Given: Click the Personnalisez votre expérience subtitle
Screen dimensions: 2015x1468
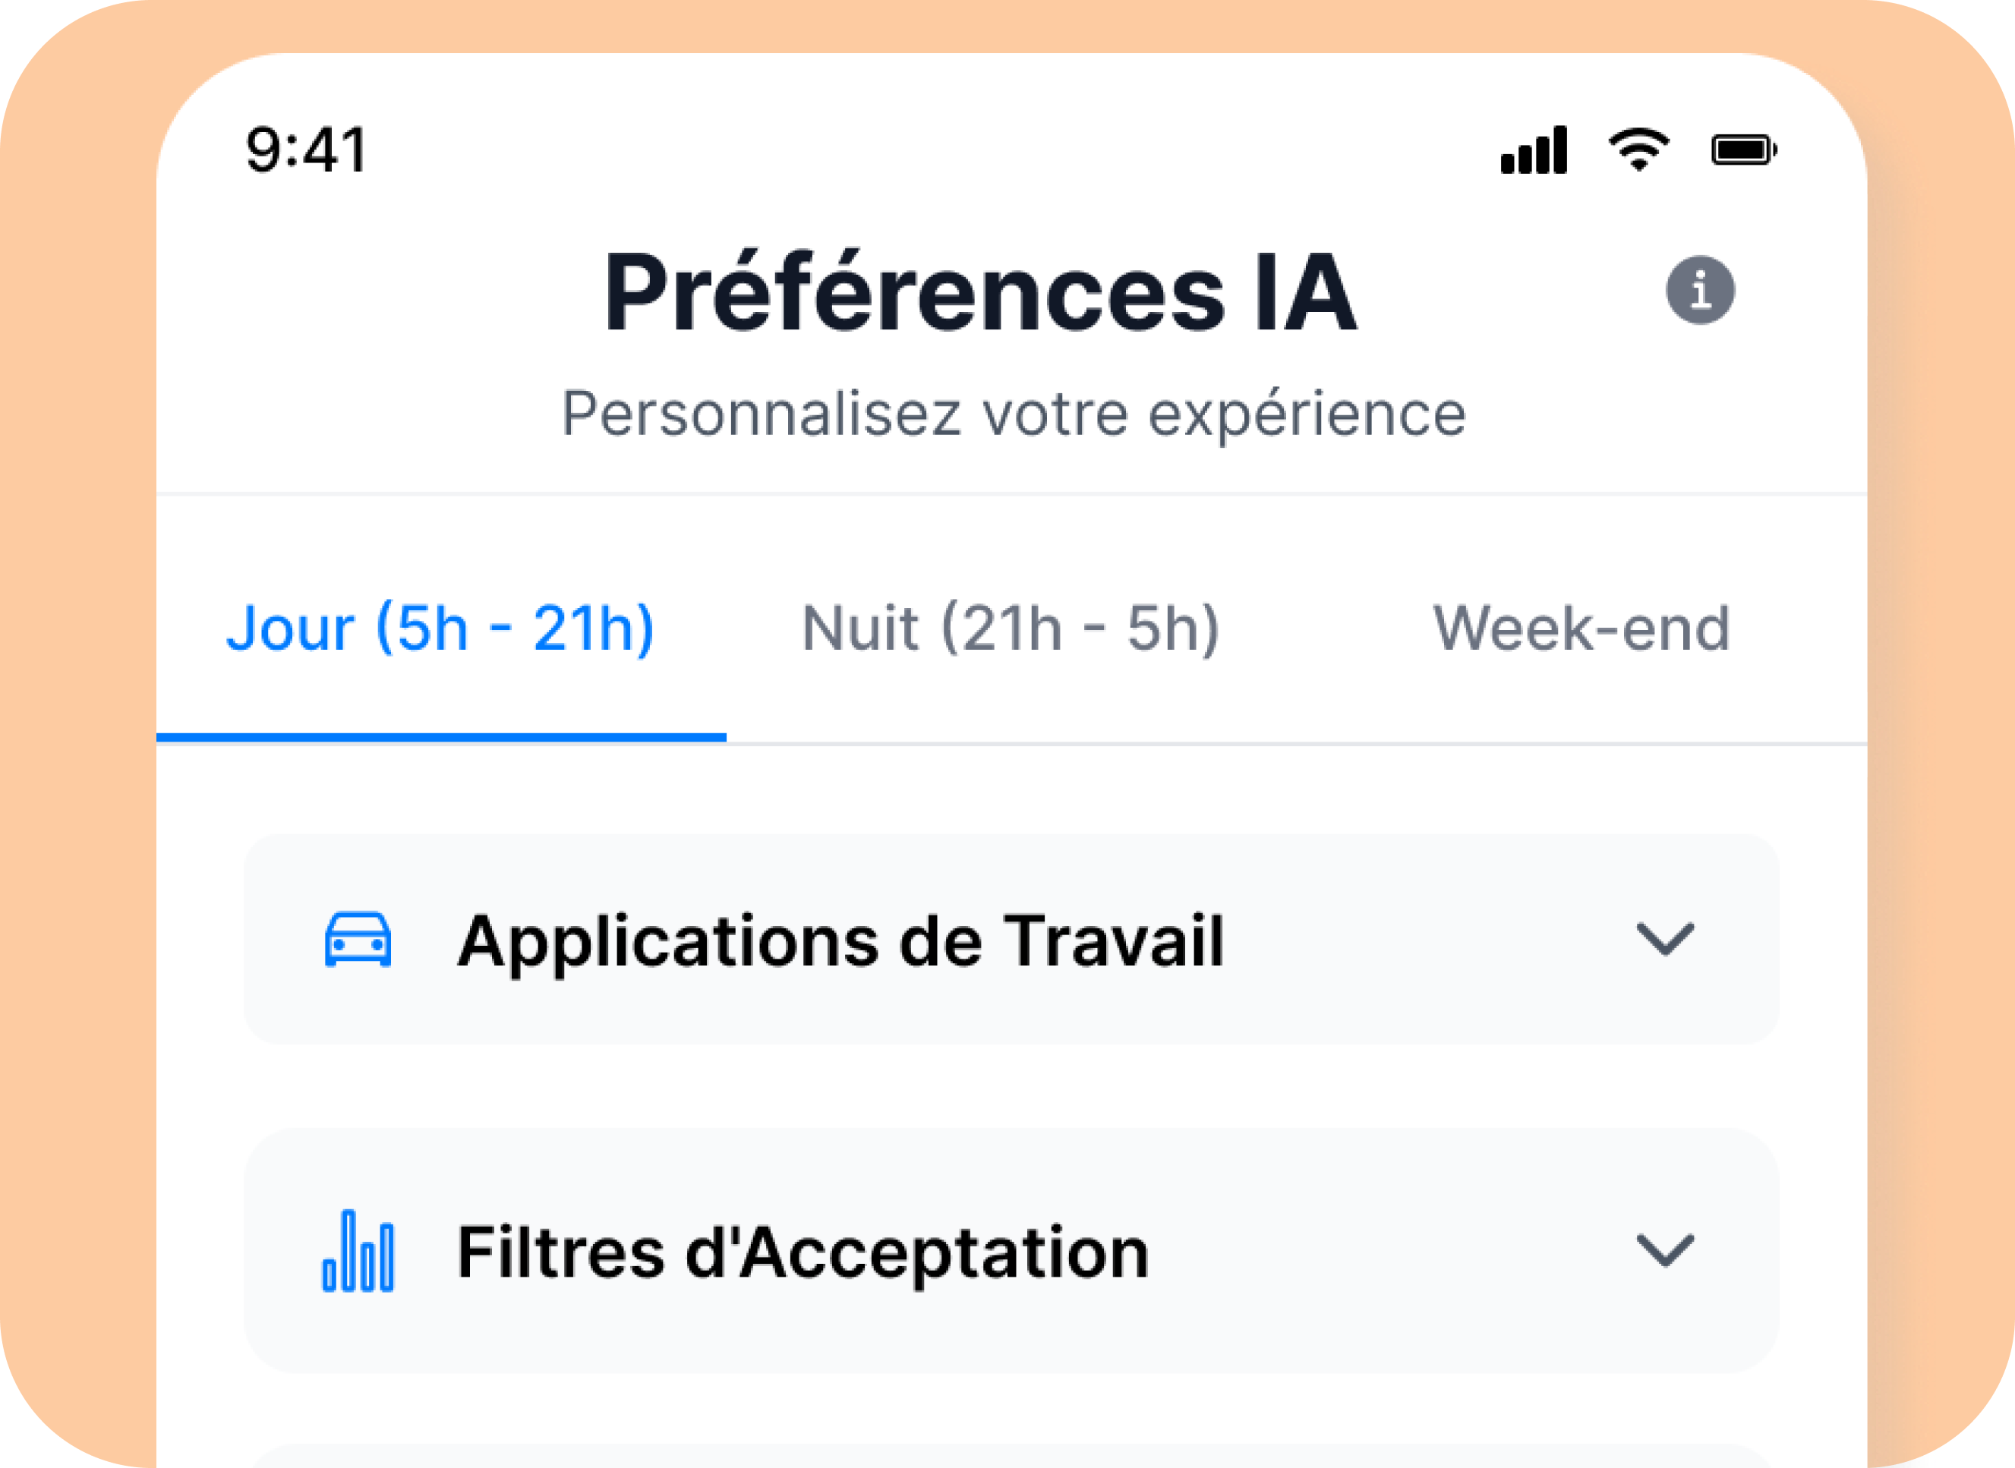Looking at the screenshot, I should pos(1014,414).
